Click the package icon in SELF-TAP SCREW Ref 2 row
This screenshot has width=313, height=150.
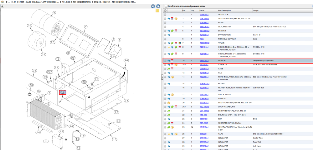(176, 19)
